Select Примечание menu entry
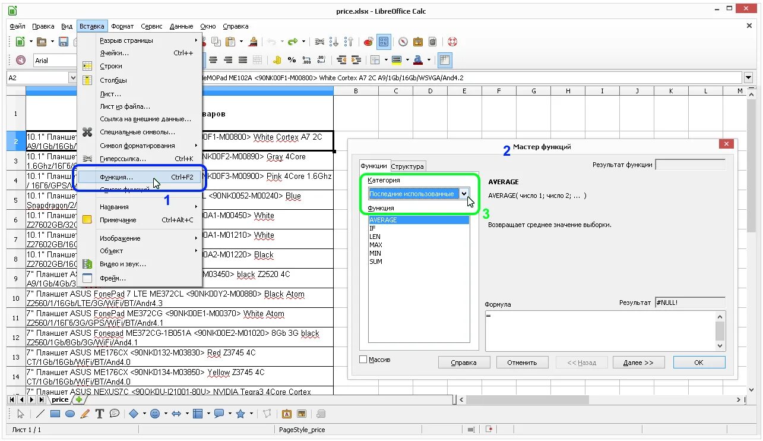763x441 pixels. 140,220
